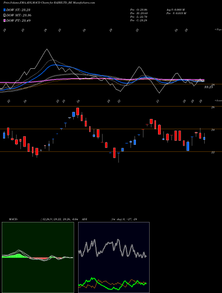Image resolution: width=222 pixels, height=293 pixels.
Task: Click the 'DOW MT: 23.36' label
Action: [19, 16]
